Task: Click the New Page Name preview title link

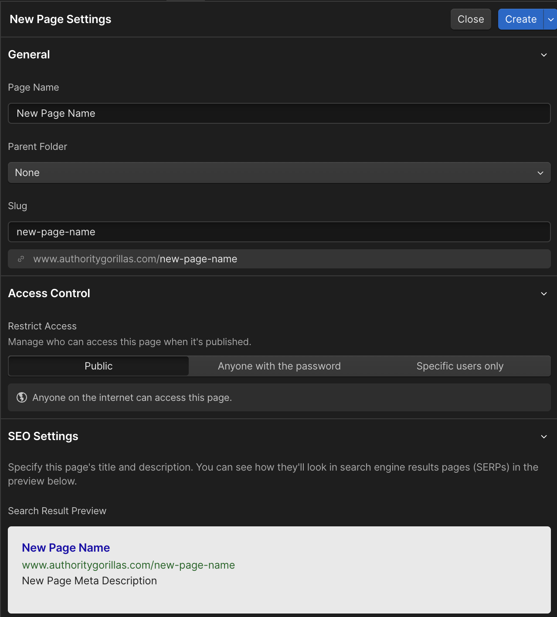Action: click(66, 548)
